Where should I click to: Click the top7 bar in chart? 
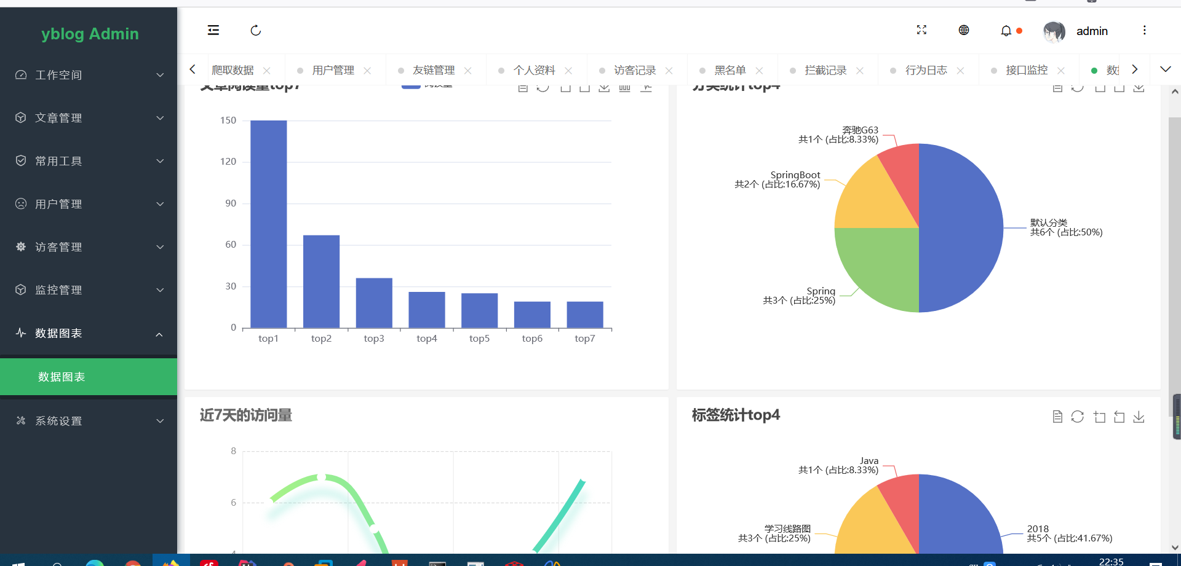[585, 315]
